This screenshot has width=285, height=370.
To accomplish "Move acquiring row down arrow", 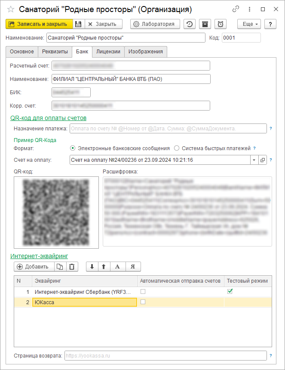I will click(x=92, y=267).
